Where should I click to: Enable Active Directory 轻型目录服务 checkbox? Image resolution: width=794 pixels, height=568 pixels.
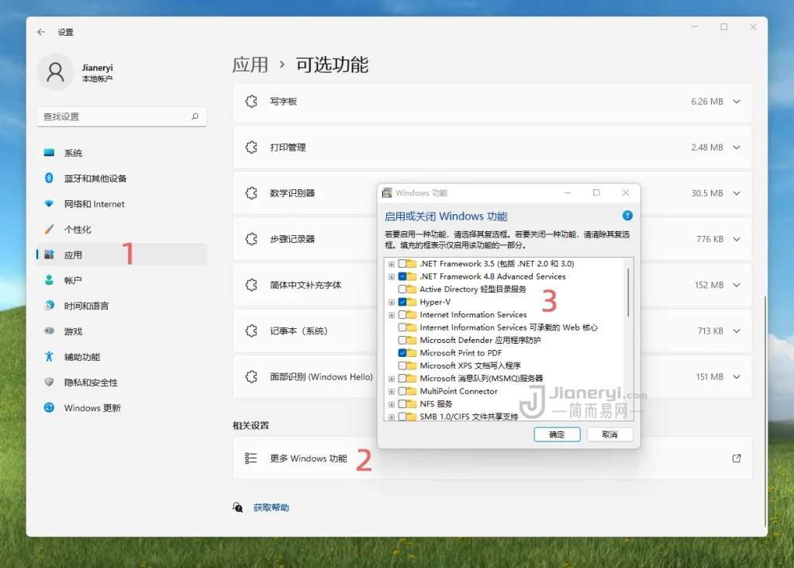pyautogui.click(x=402, y=289)
